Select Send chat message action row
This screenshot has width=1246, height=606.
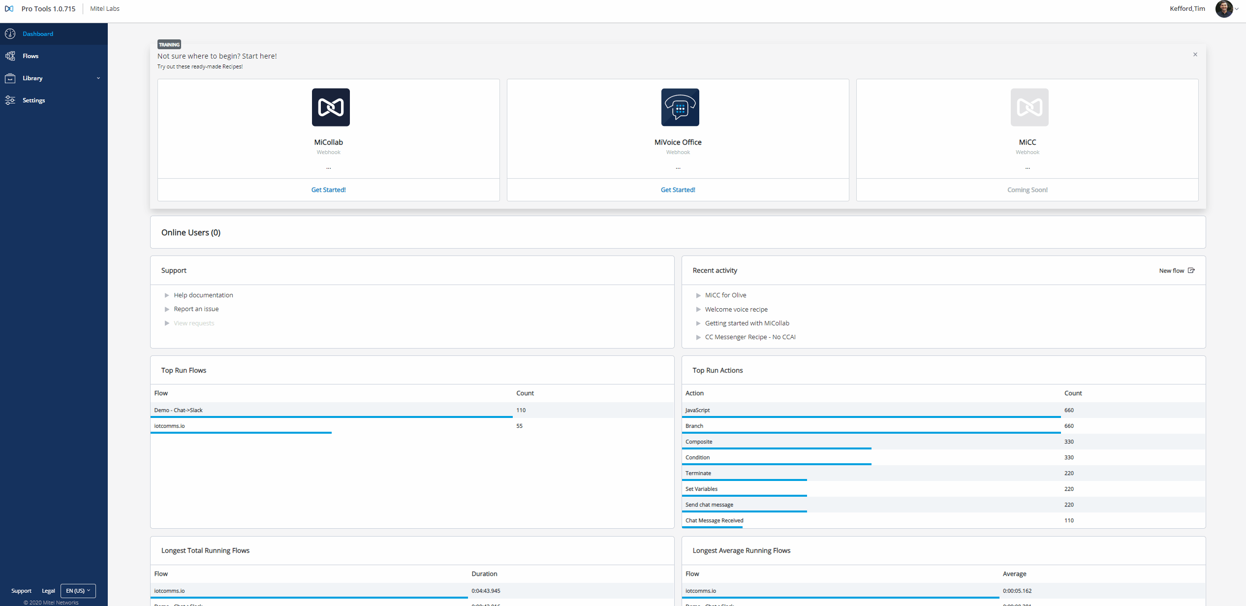point(943,505)
